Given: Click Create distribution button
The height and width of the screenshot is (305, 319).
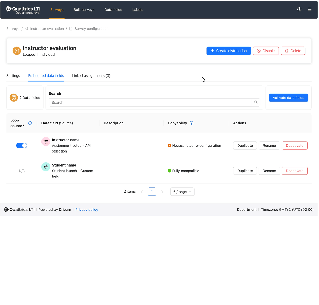Looking at the screenshot, I should click(229, 51).
